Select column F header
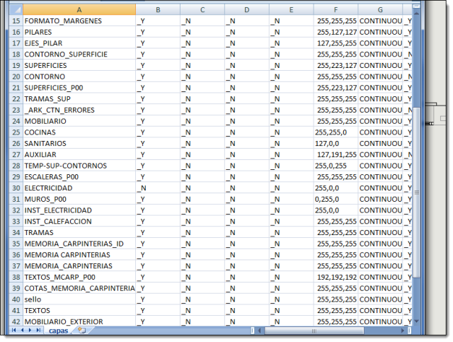Viewport: 453px width, 342px height. pos(336,10)
